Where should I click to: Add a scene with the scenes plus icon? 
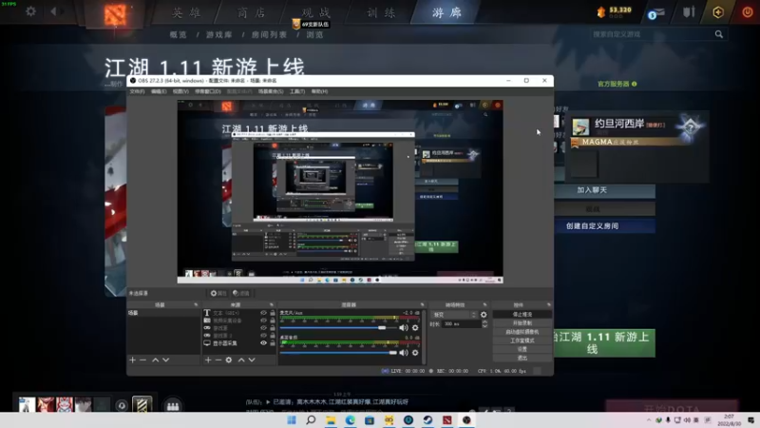(132, 360)
